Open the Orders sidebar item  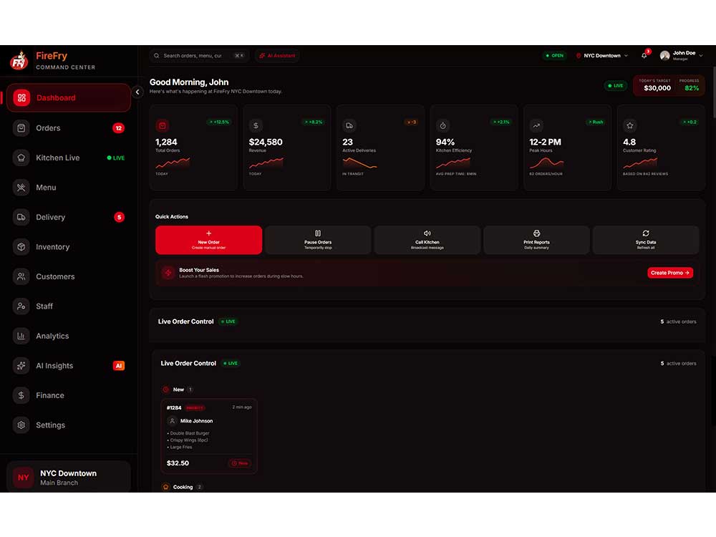tap(69, 128)
